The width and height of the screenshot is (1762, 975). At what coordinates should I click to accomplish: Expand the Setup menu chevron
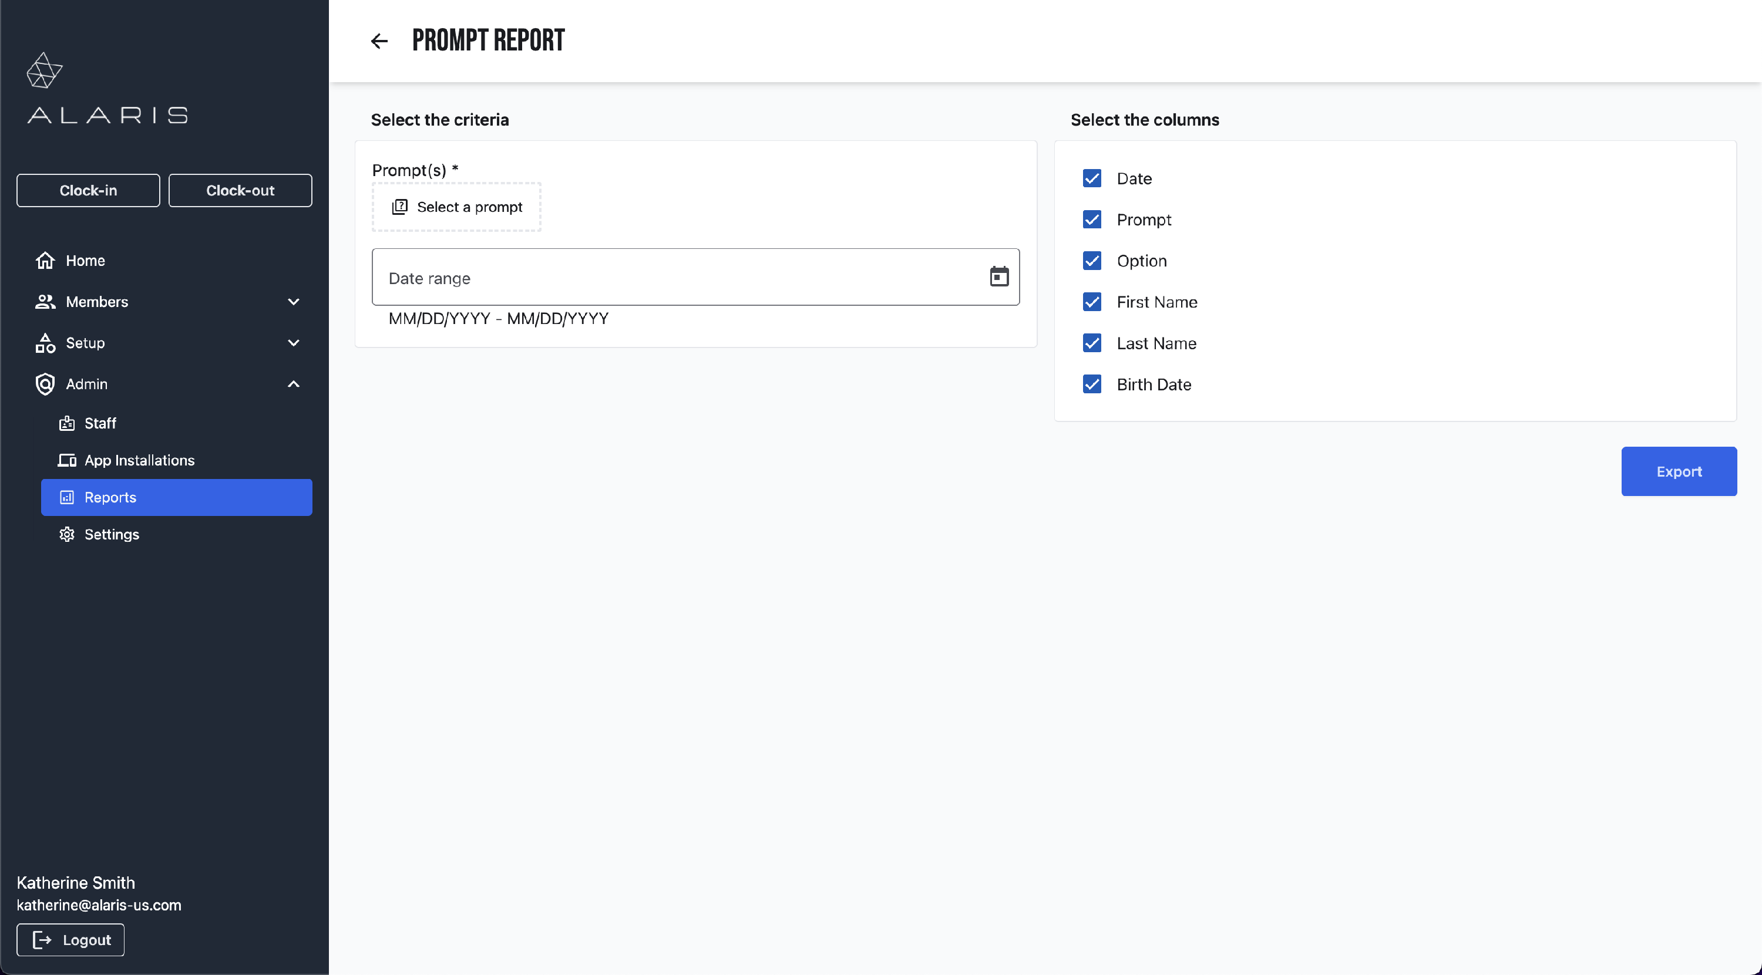tap(294, 343)
